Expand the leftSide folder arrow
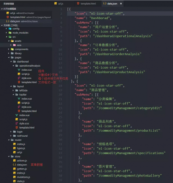The image size is (173, 183). click(x=13, y=90)
